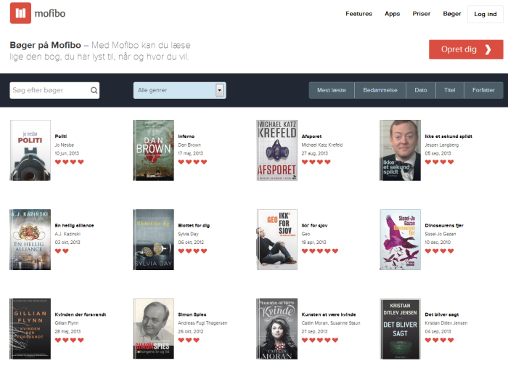Open the Inferno Dan Brown cover

pyautogui.click(x=153, y=150)
